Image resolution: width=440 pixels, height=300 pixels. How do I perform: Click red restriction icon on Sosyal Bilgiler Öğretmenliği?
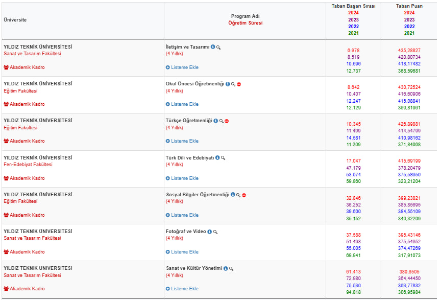pos(244,195)
